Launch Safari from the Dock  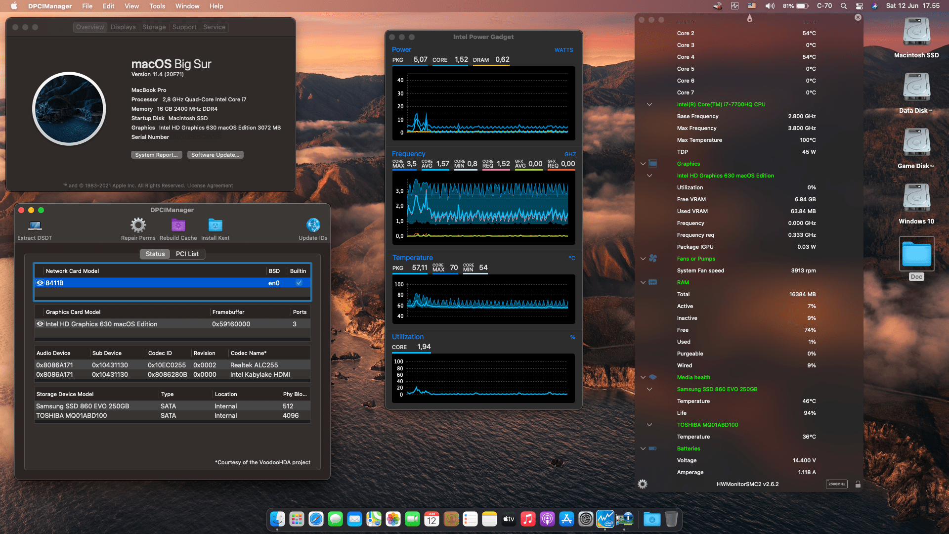coord(316,519)
